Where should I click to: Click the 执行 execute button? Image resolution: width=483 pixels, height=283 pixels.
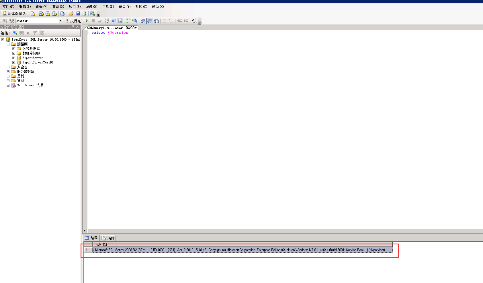click(x=74, y=21)
